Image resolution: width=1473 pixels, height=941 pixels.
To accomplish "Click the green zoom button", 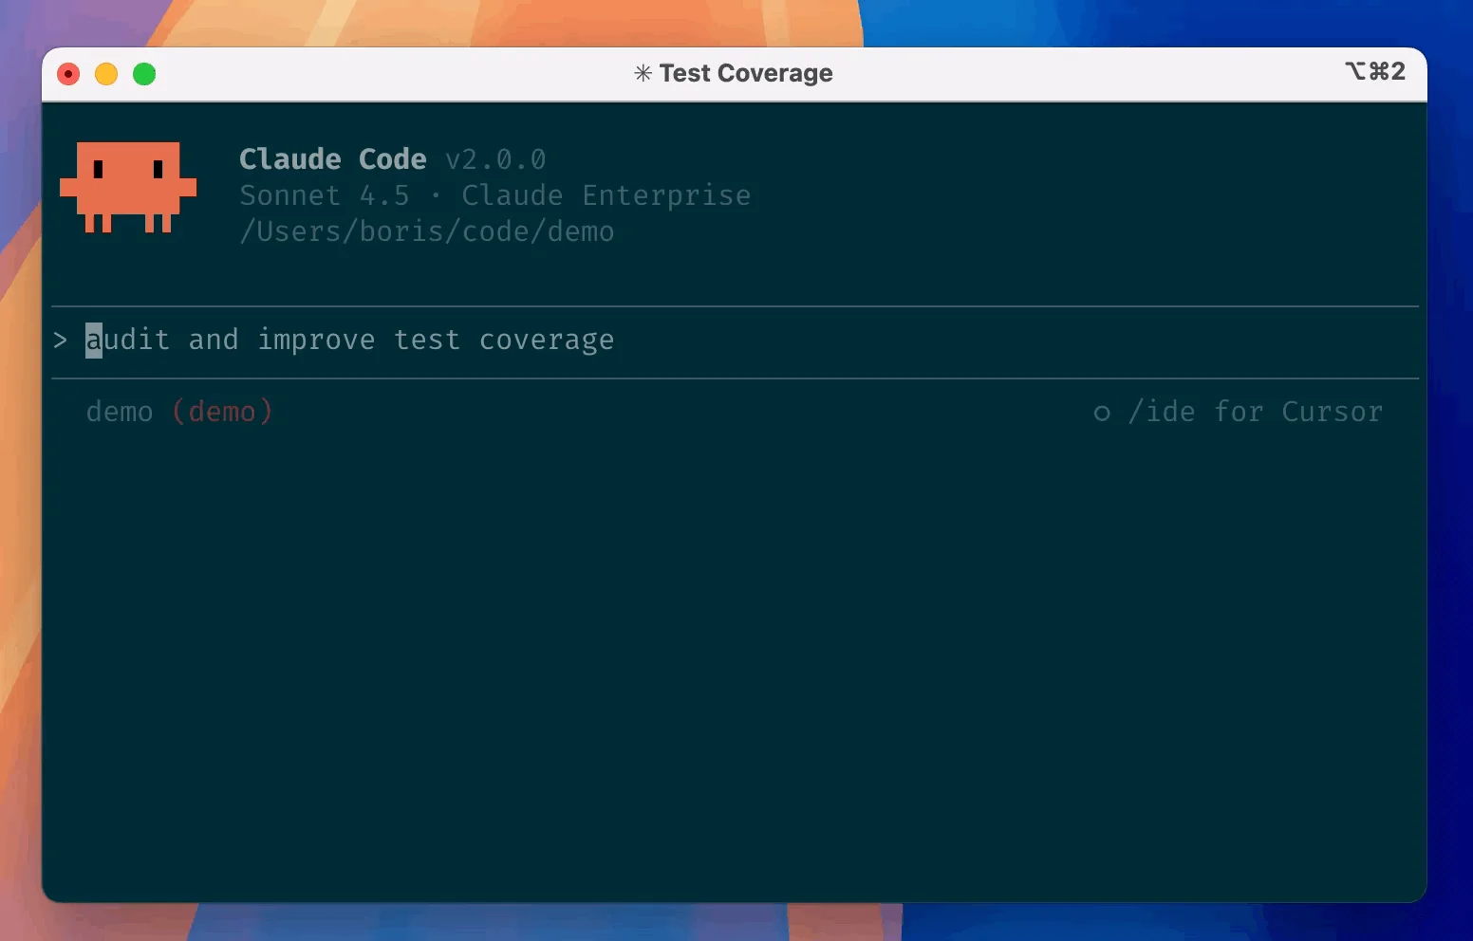I will (143, 73).
